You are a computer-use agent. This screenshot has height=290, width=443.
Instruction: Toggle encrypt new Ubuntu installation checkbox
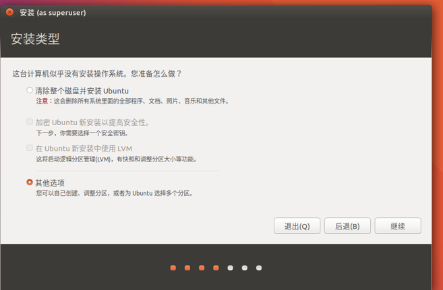pyautogui.click(x=30, y=122)
